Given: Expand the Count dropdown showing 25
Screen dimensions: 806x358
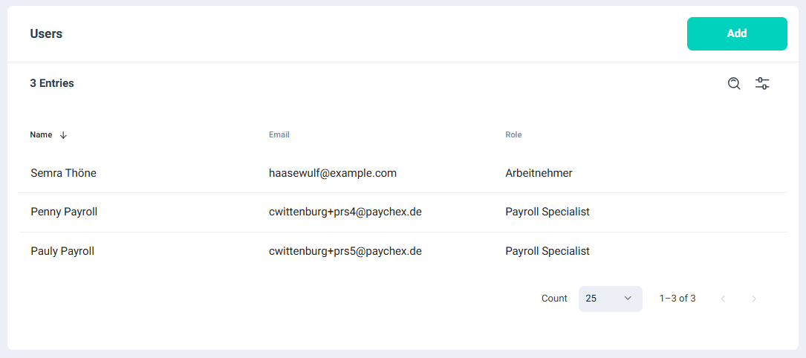Looking at the screenshot, I should 610,299.
